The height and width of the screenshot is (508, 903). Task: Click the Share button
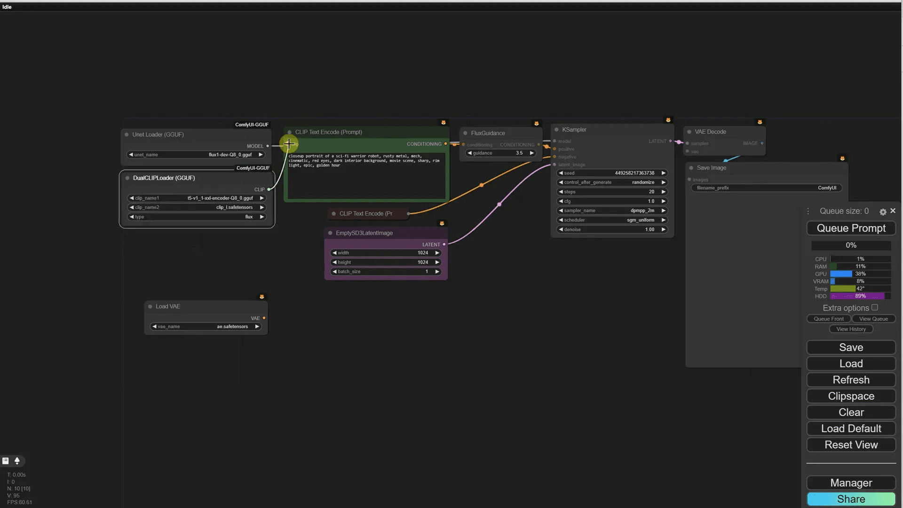click(x=851, y=499)
